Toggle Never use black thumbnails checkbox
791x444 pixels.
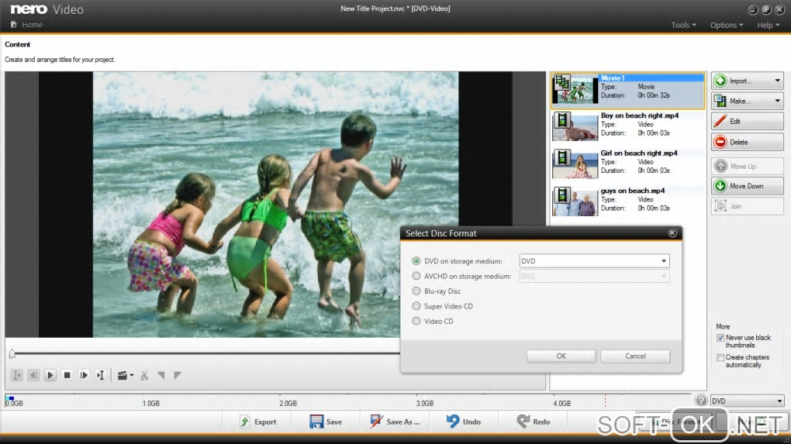click(720, 338)
